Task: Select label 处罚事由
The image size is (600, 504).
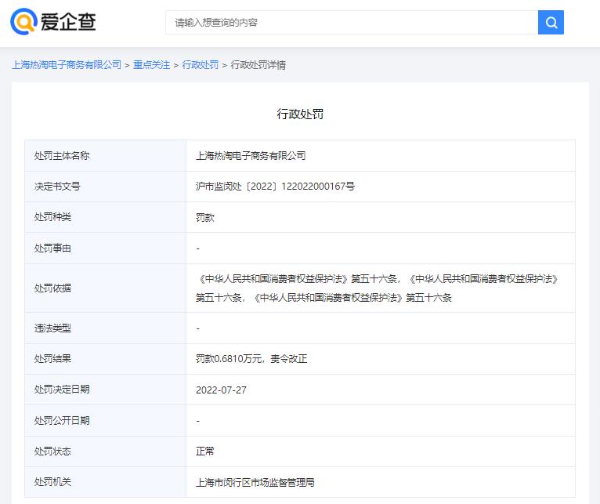Action: coord(52,248)
